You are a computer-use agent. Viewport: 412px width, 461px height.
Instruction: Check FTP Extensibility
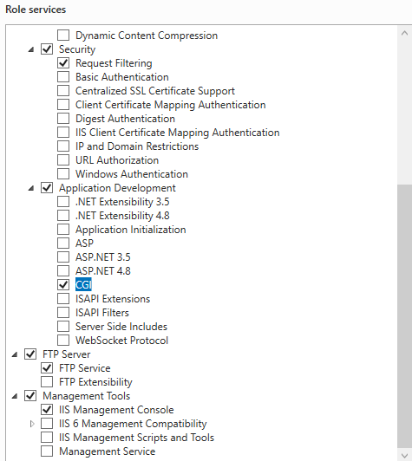click(47, 382)
